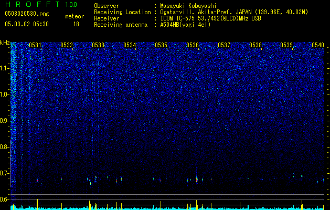Click the meteor label
The height and width of the screenshot is (210, 330).
coord(74,16)
